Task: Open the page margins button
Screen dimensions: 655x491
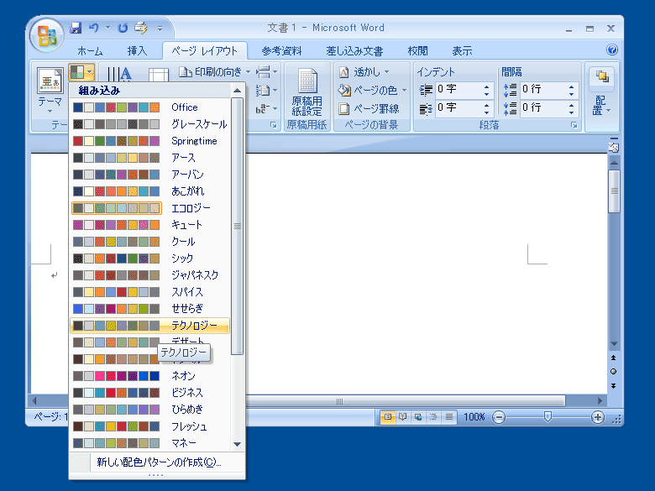Action: pyautogui.click(x=159, y=76)
